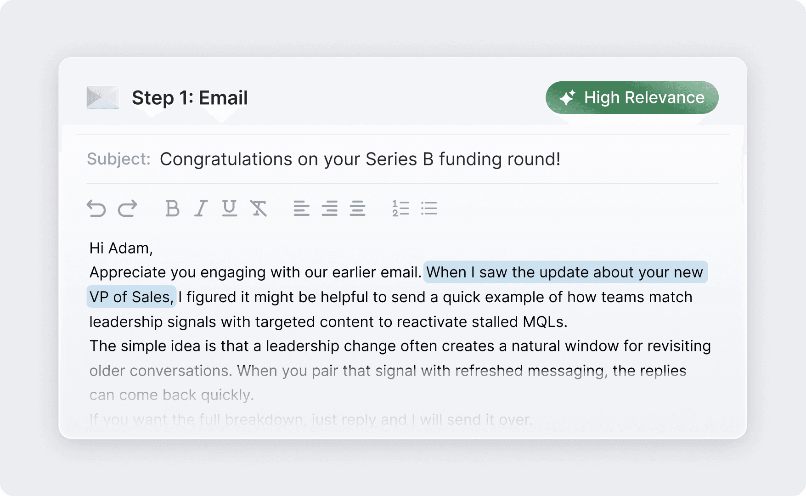Click the envelope icon beside Step 1
806x496 pixels.
click(102, 97)
